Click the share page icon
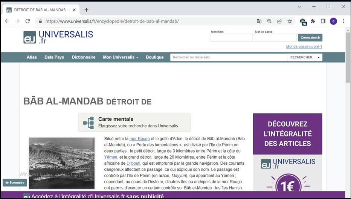The height and width of the screenshot is (199, 351). tap(279, 21)
